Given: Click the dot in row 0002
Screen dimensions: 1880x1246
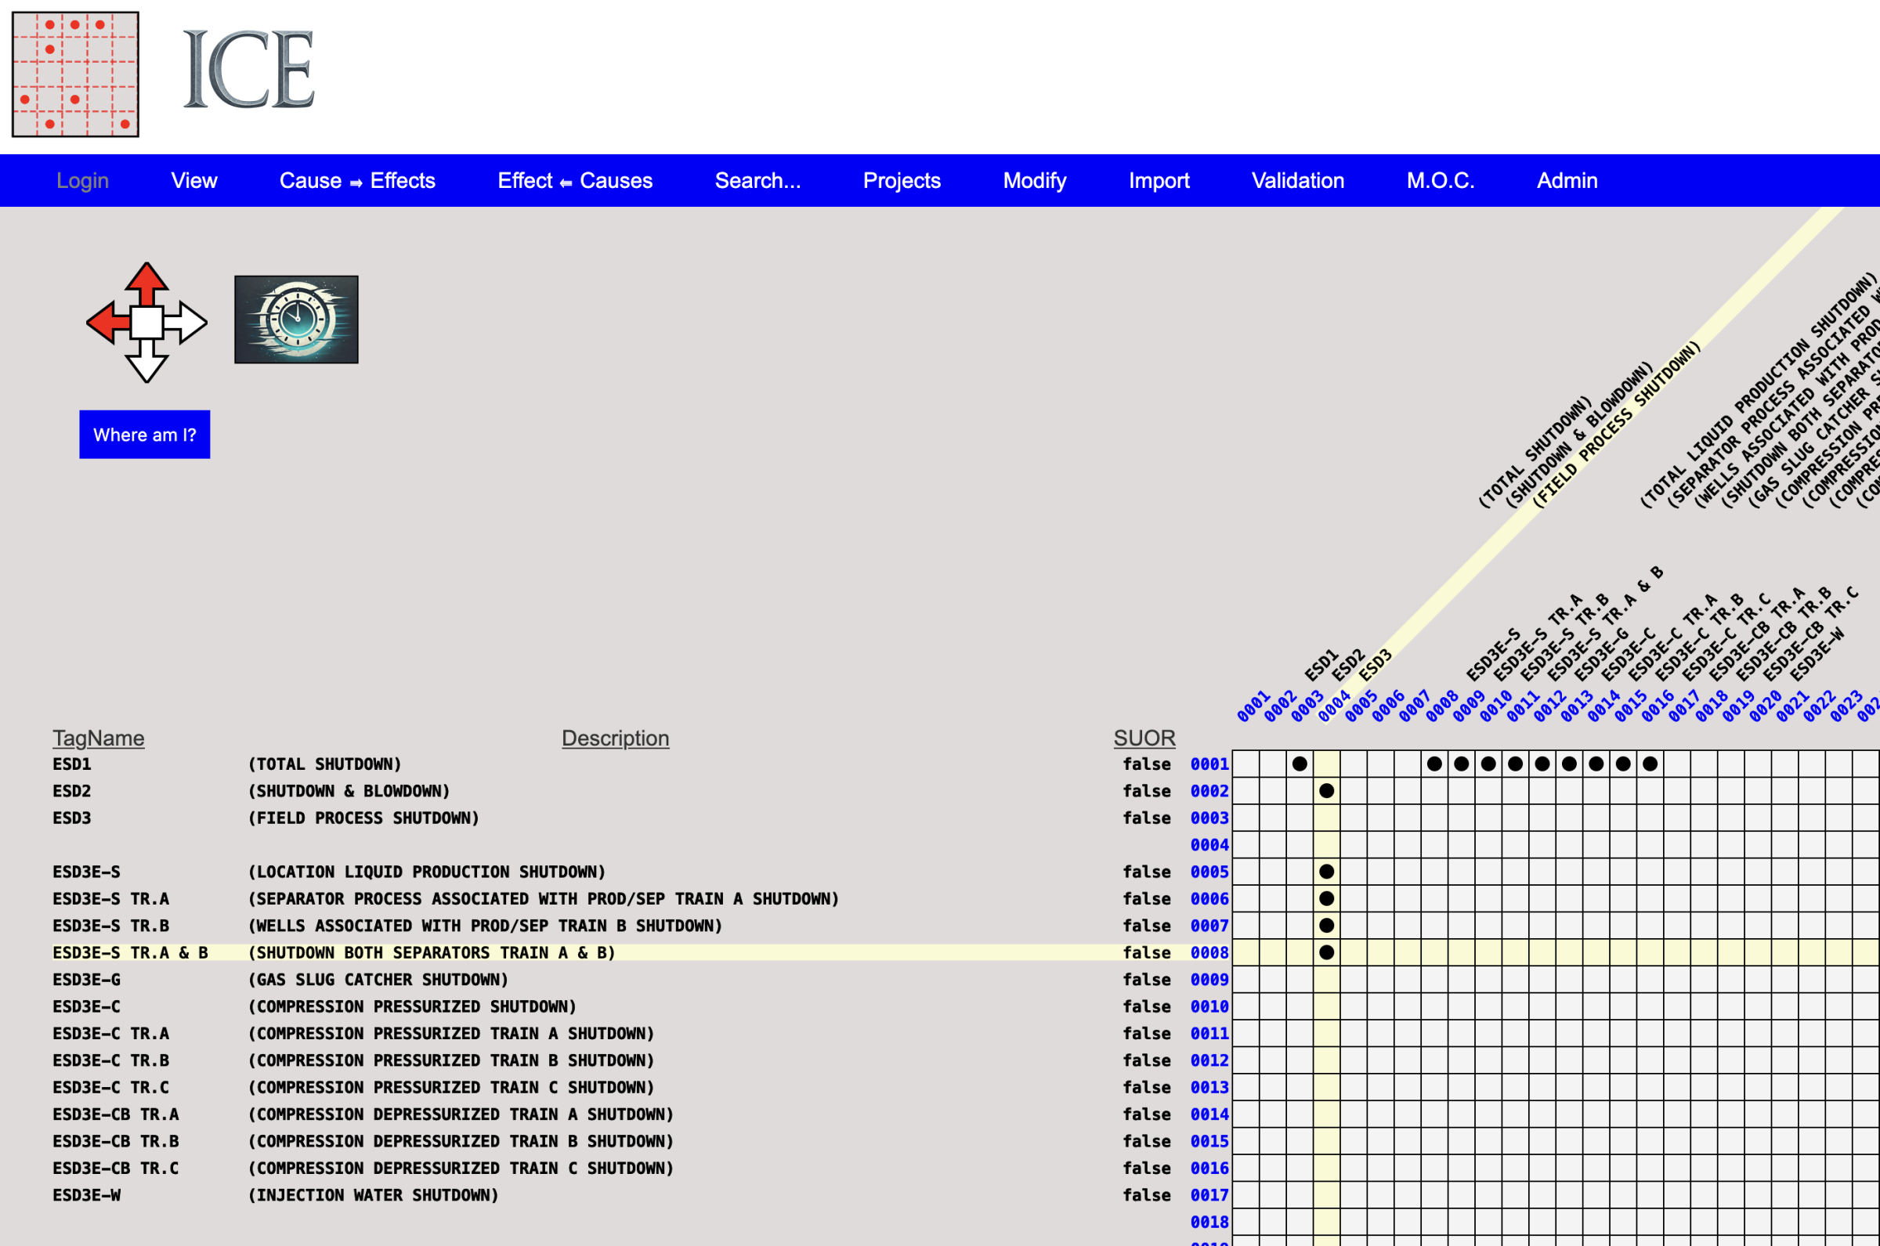Looking at the screenshot, I should (x=1326, y=791).
